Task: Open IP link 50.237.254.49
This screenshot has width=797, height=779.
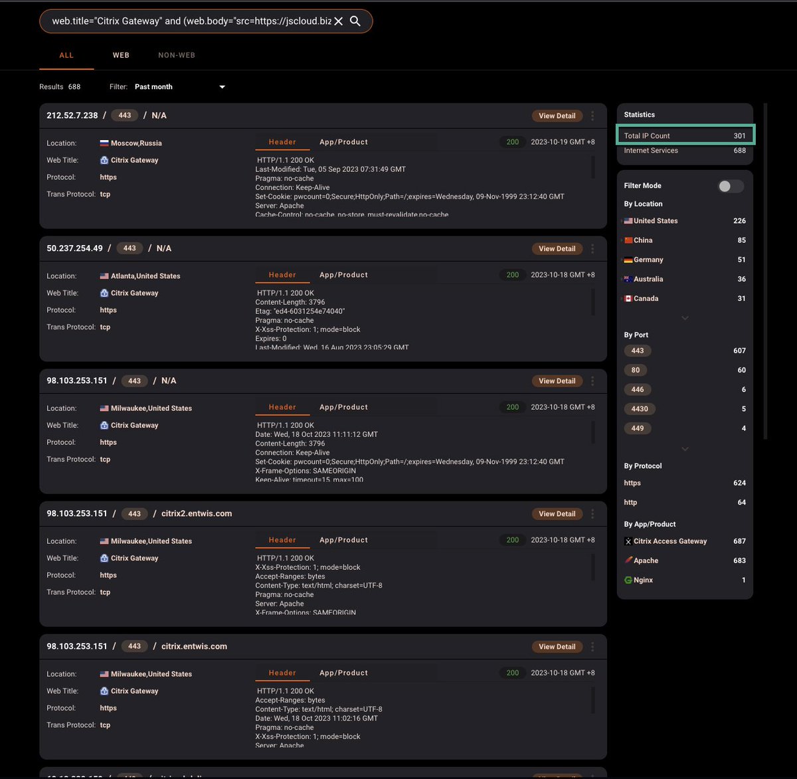Action: pos(74,248)
